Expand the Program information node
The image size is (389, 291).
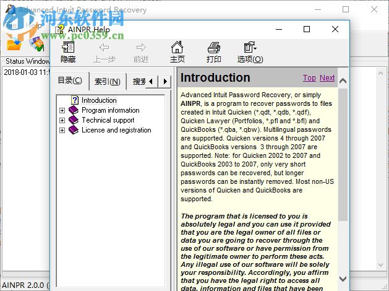(x=62, y=110)
